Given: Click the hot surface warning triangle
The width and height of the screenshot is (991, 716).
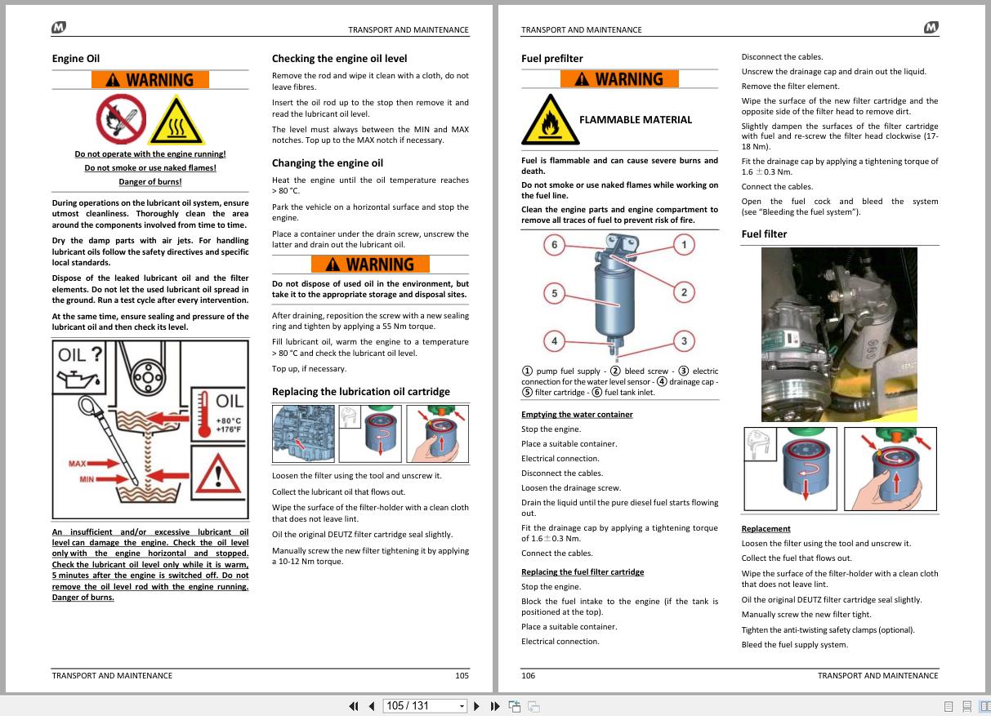Looking at the screenshot, I should (176, 121).
